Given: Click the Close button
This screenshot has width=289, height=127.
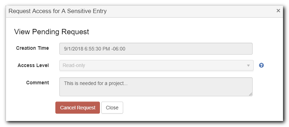Looking at the screenshot, I should coord(112,108).
